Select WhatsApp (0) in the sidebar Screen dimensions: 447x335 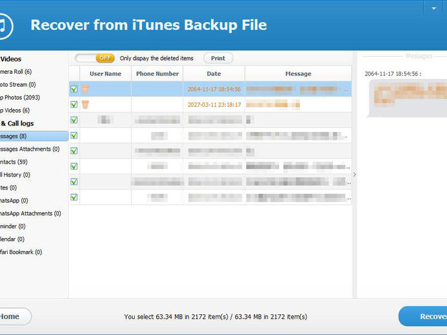click(14, 200)
